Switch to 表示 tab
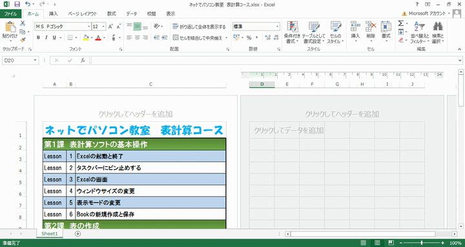 (x=170, y=14)
